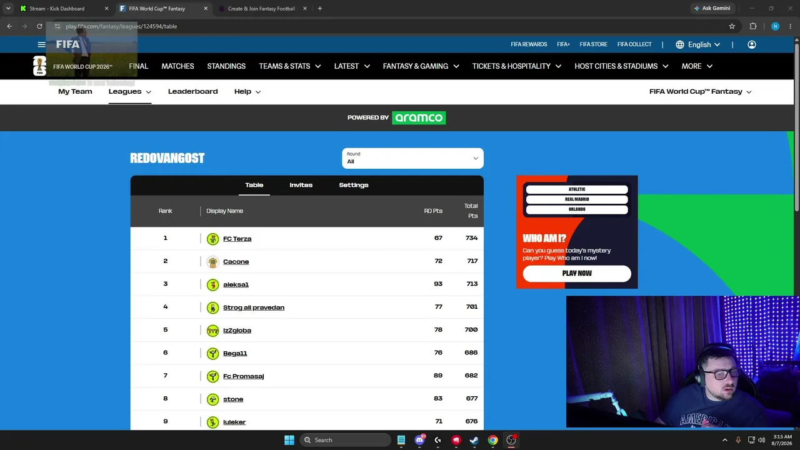Screen dimensions: 800x450
Task: Open the Matches section
Action: tap(178, 66)
